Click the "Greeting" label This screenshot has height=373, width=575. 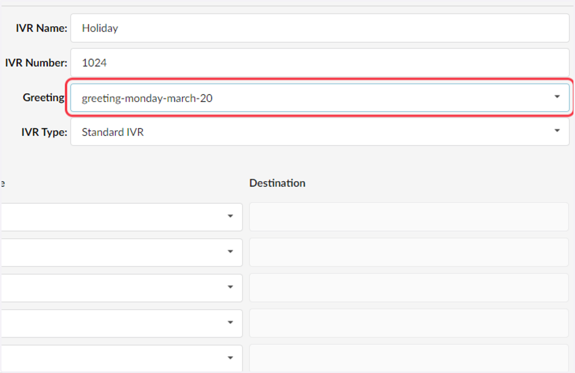click(44, 98)
